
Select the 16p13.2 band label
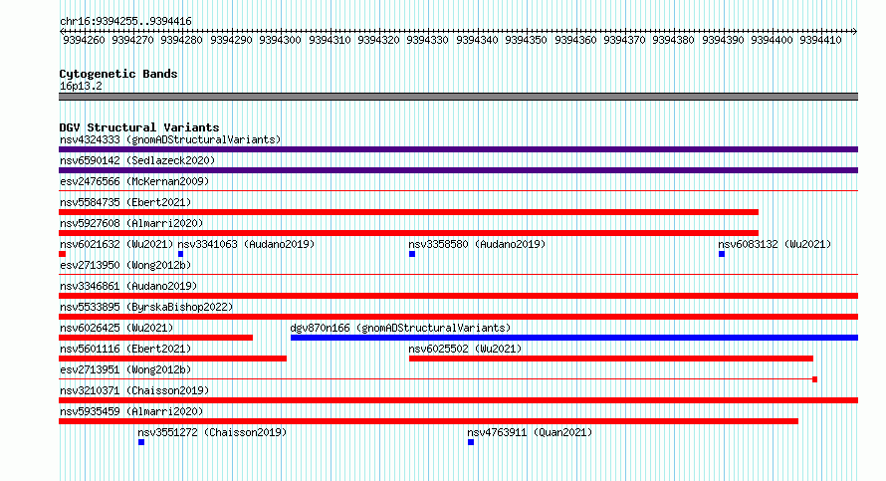81,86
